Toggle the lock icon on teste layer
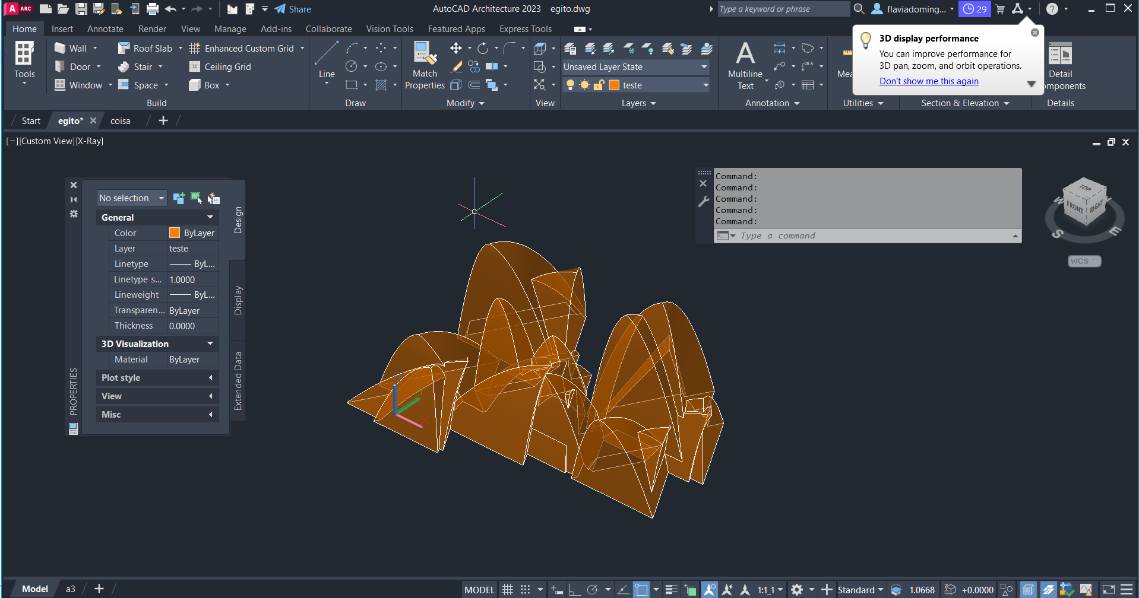This screenshot has width=1139, height=598. click(599, 85)
